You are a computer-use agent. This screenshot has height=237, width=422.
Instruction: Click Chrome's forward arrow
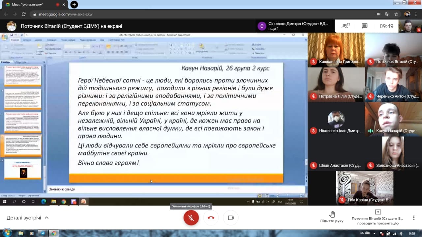(15, 14)
